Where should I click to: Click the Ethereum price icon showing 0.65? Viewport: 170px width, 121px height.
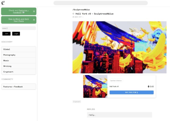point(148,87)
